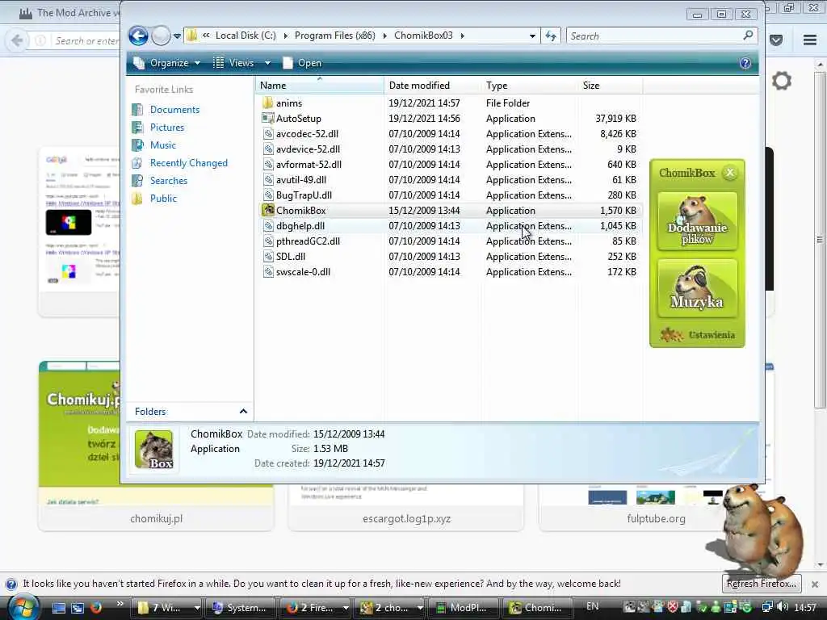This screenshot has height=620, width=827.
Task: Sort files by Name column
Action: (x=320, y=86)
